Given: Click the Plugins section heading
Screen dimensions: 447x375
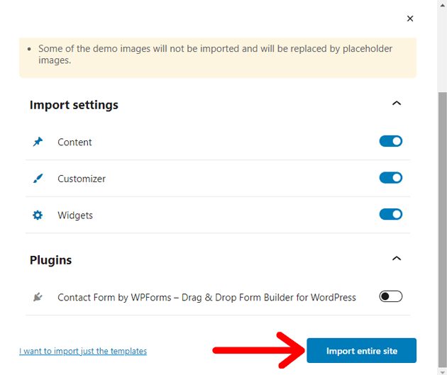Looking at the screenshot, I should point(50,260).
